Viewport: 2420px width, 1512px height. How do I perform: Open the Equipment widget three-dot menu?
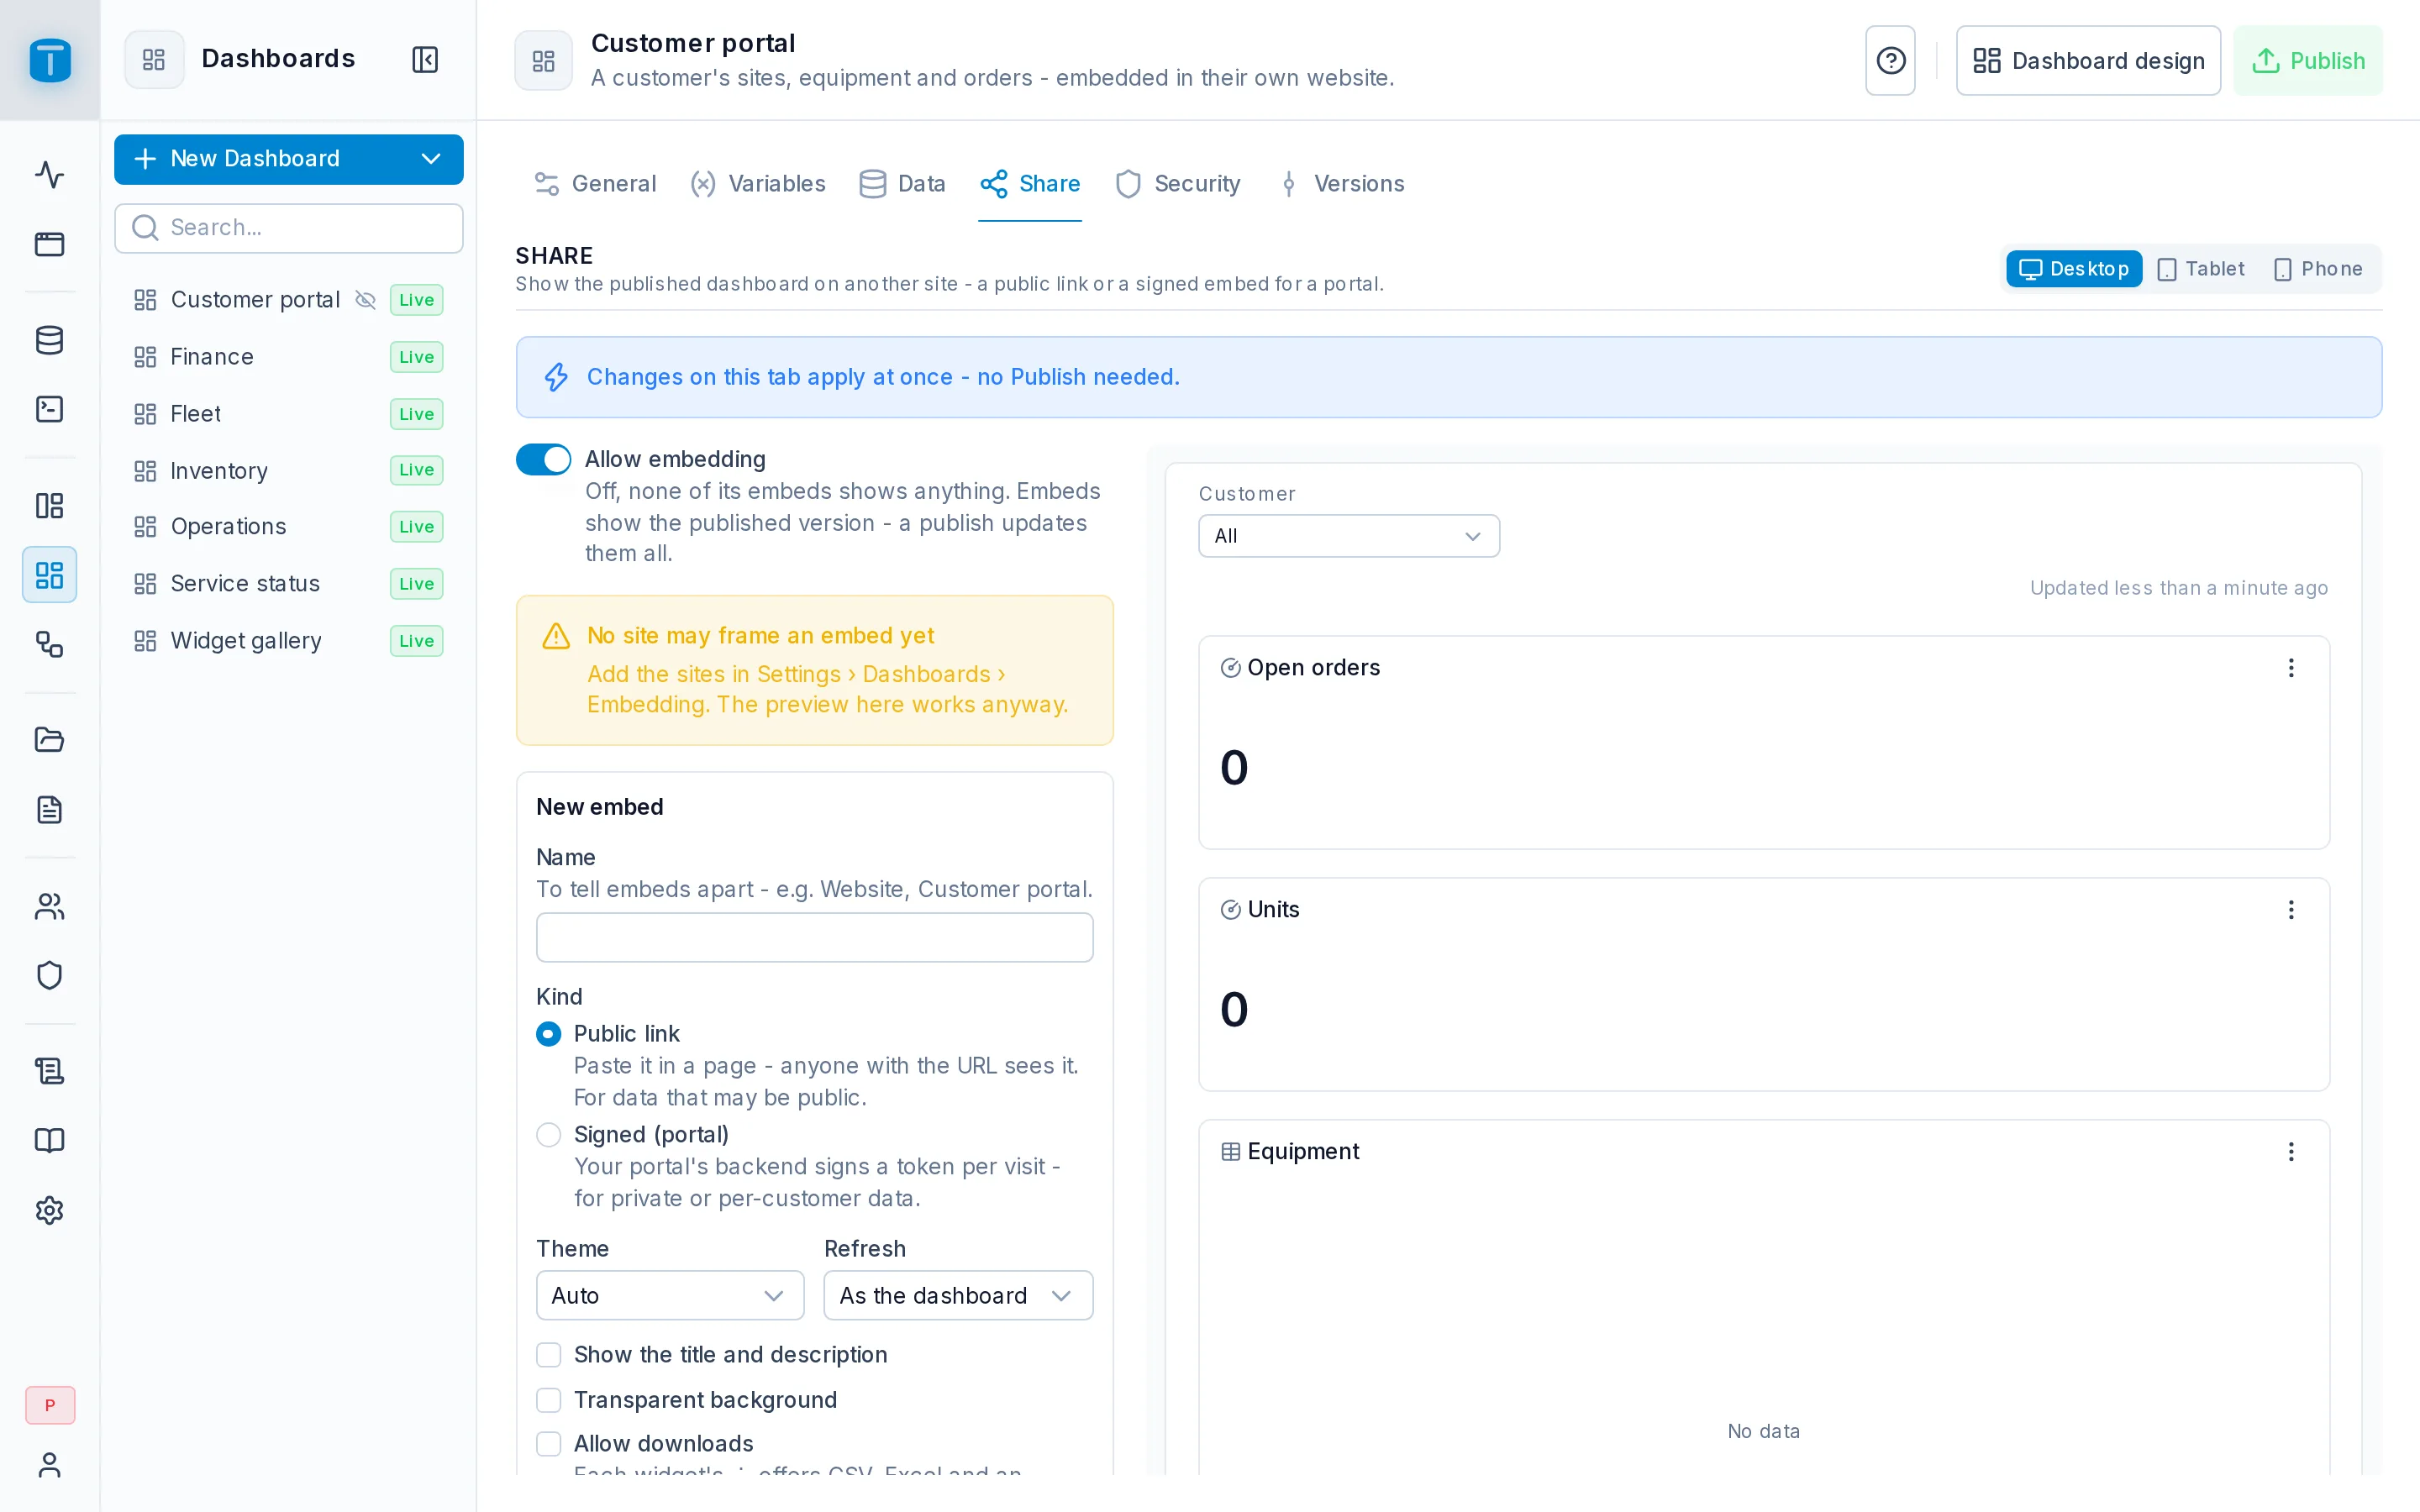(x=2291, y=1152)
